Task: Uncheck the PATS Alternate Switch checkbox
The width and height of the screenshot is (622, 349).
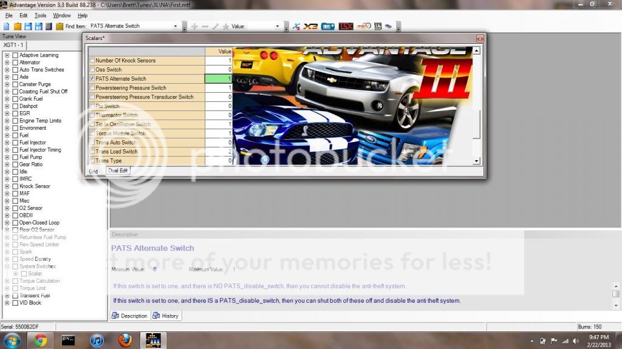Action: pyautogui.click(x=92, y=78)
